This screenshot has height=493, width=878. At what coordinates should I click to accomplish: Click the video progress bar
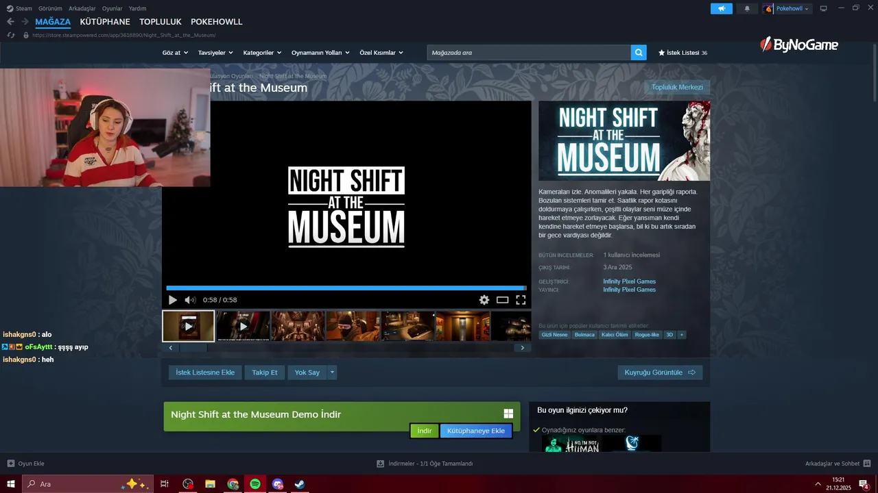[346, 288]
